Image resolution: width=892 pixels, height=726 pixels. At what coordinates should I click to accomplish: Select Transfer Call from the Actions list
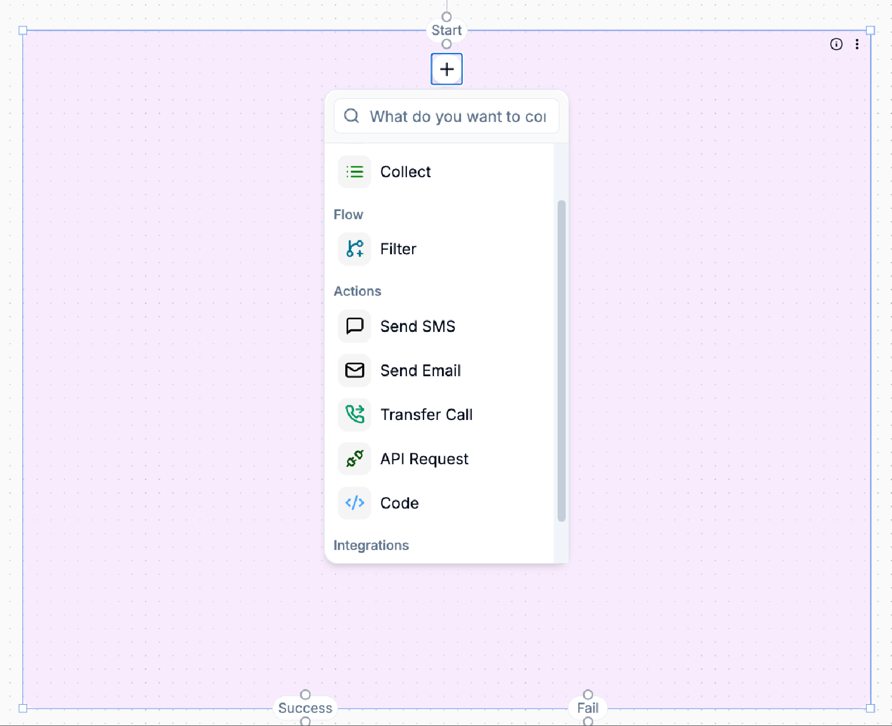[426, 414]
